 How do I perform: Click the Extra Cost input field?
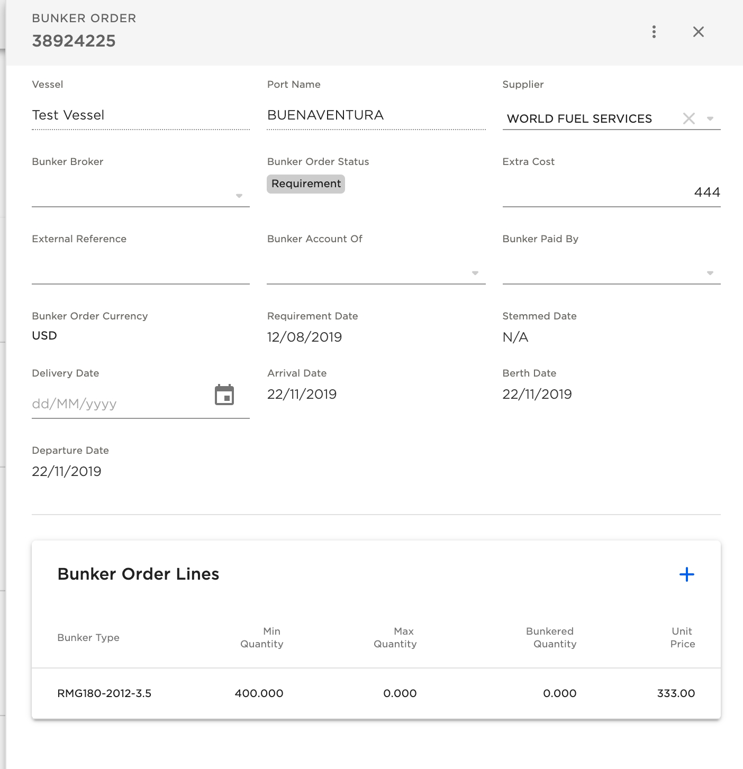pos(611,193)
